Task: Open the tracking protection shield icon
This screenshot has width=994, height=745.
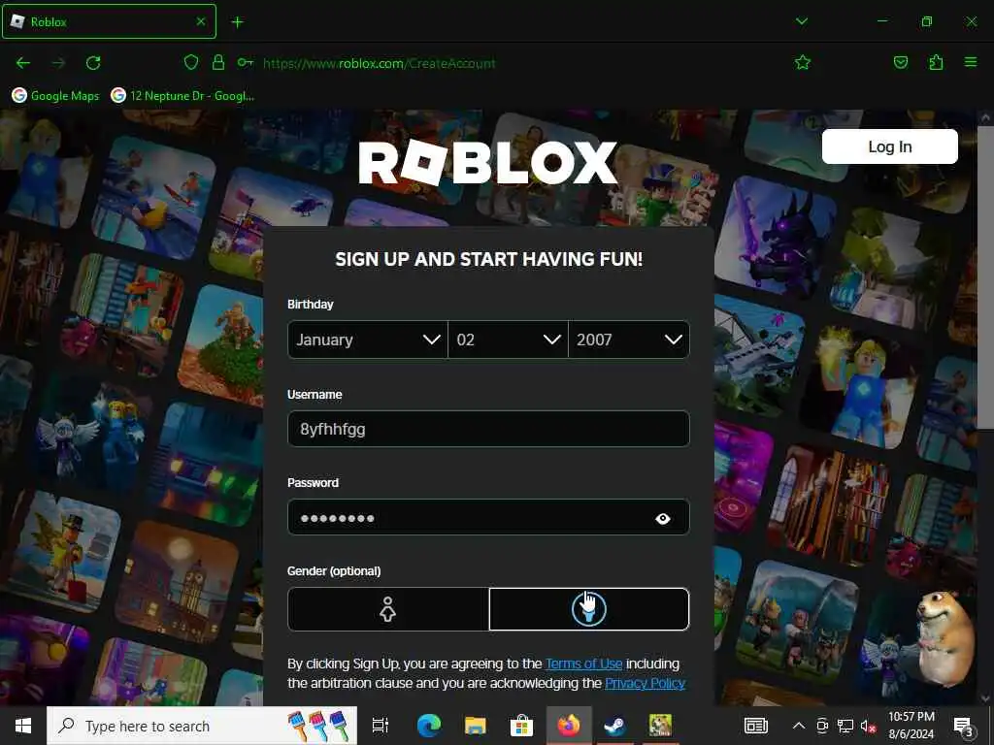Action: click(x=191, y=62)
